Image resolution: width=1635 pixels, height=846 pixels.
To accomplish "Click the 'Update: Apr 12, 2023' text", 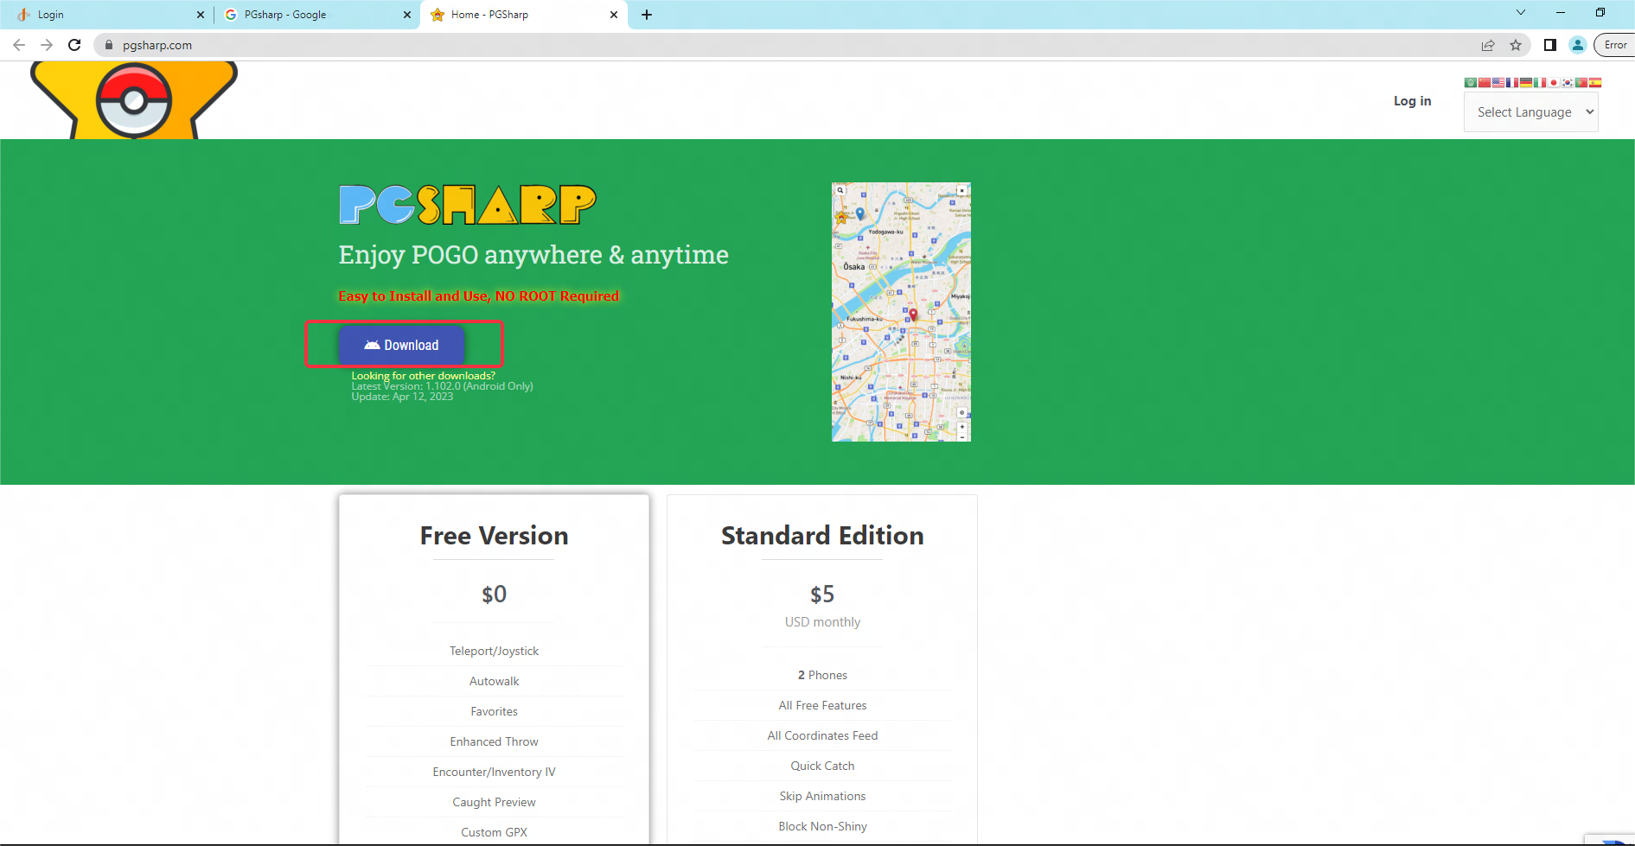I will pos(402,397).
